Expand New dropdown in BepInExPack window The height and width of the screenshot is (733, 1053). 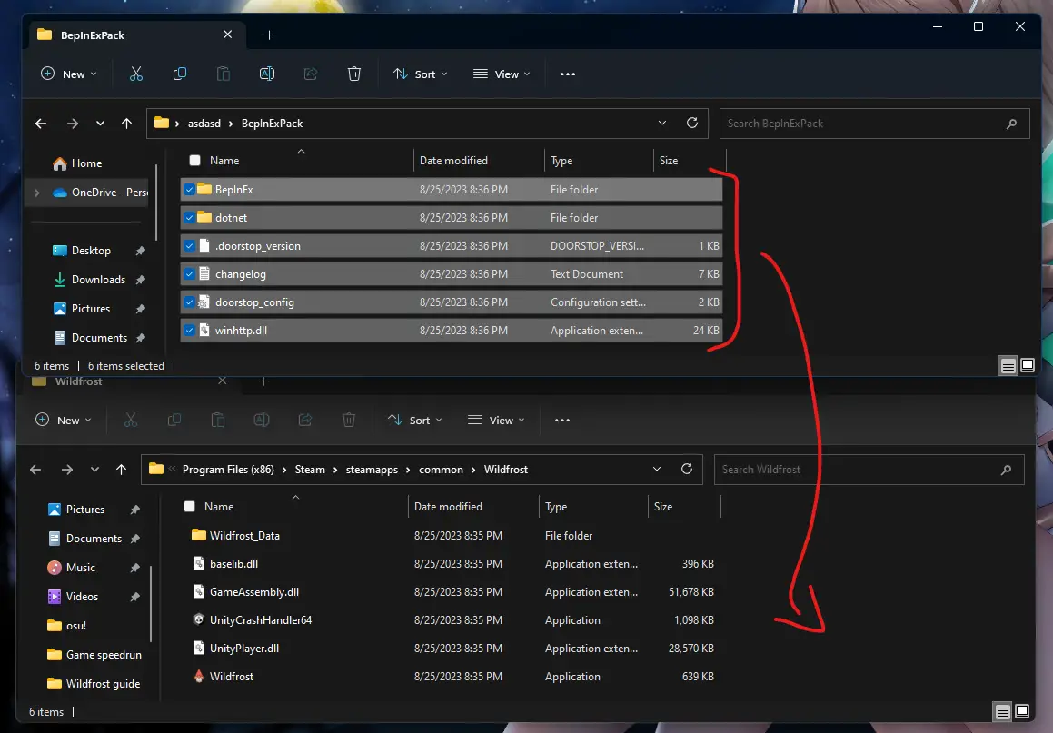(x=69, y=74)
